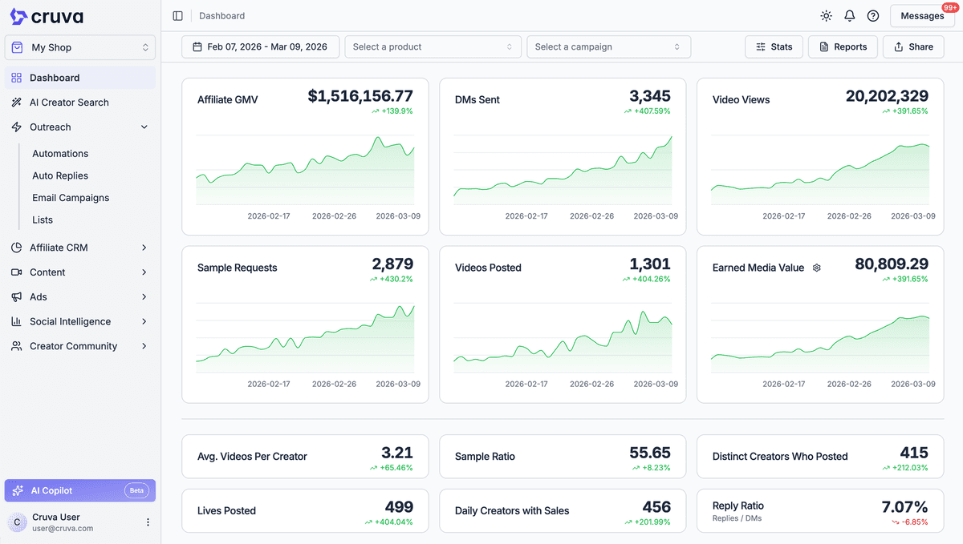Click the Feb 07 - Mar 09 date range field
This screenshot has width=963, height=544.
pyautogui.click(x=260, y=46)
